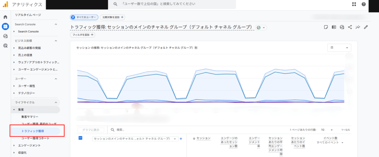Open リアルタイム ページ
The image size is (379, 157).
click(x=28, y=15)
